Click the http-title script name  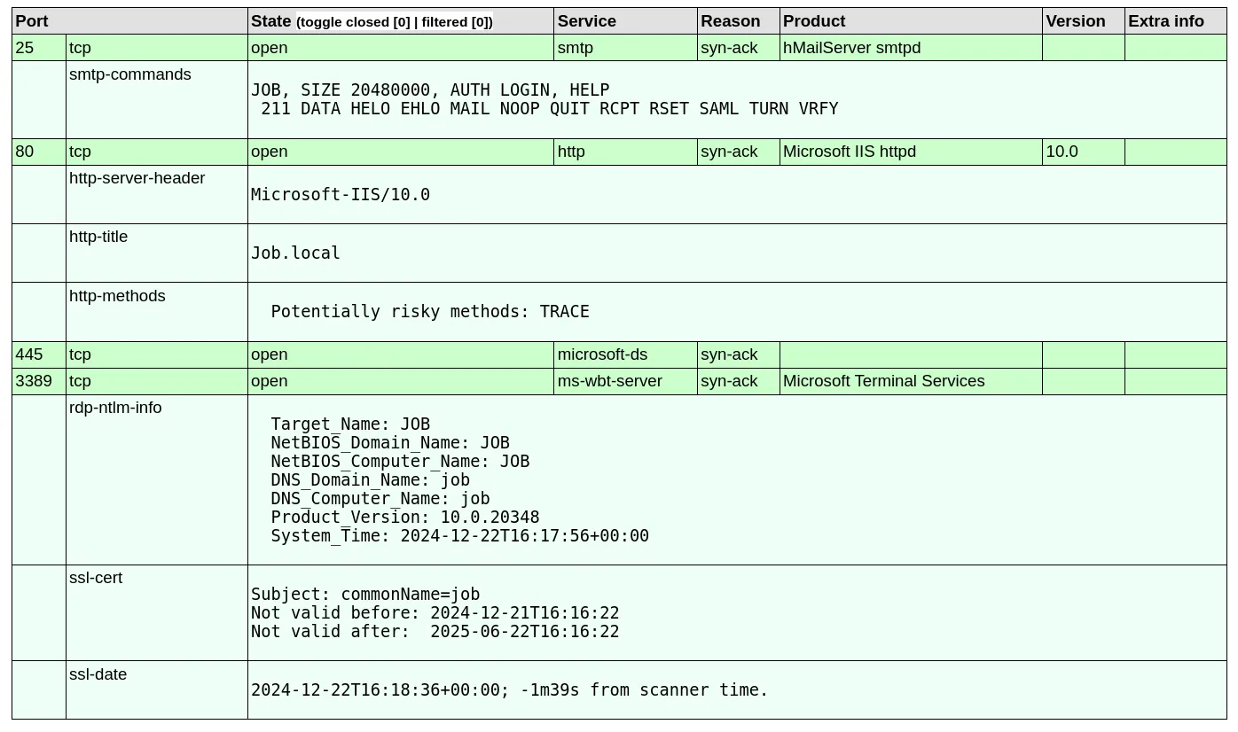coord(98,237)
